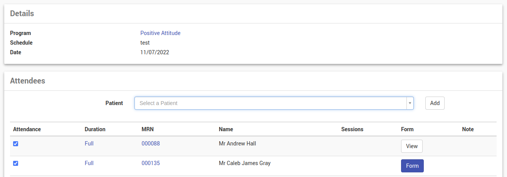
Task: Click the Attendees section heading
Action: (28, 81)
